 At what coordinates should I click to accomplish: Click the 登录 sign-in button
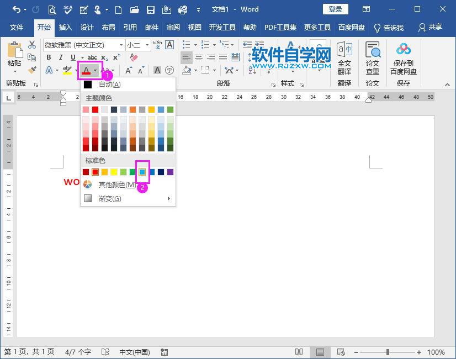[x=335, y=9]
